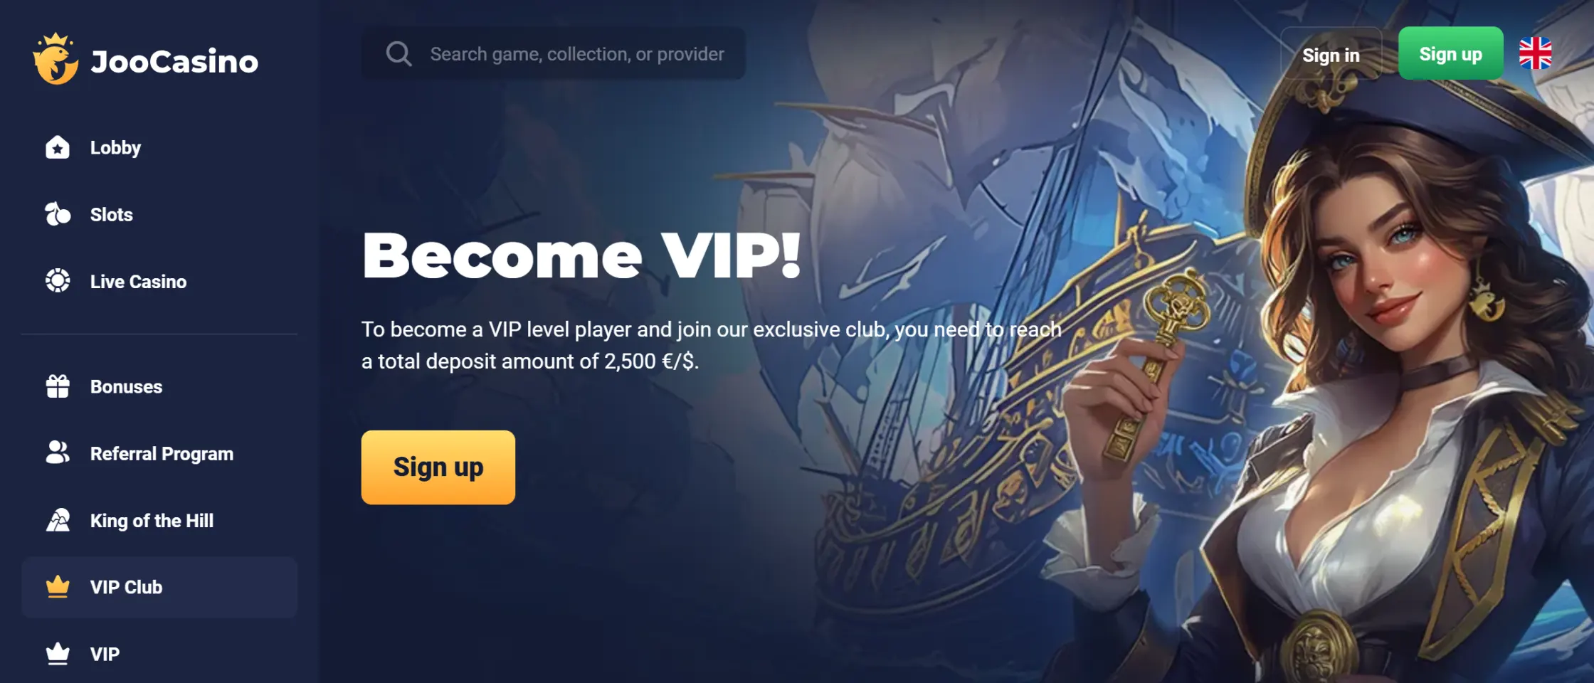
Task: Click the green Sign up button
Action: (x=1450, y=53)
